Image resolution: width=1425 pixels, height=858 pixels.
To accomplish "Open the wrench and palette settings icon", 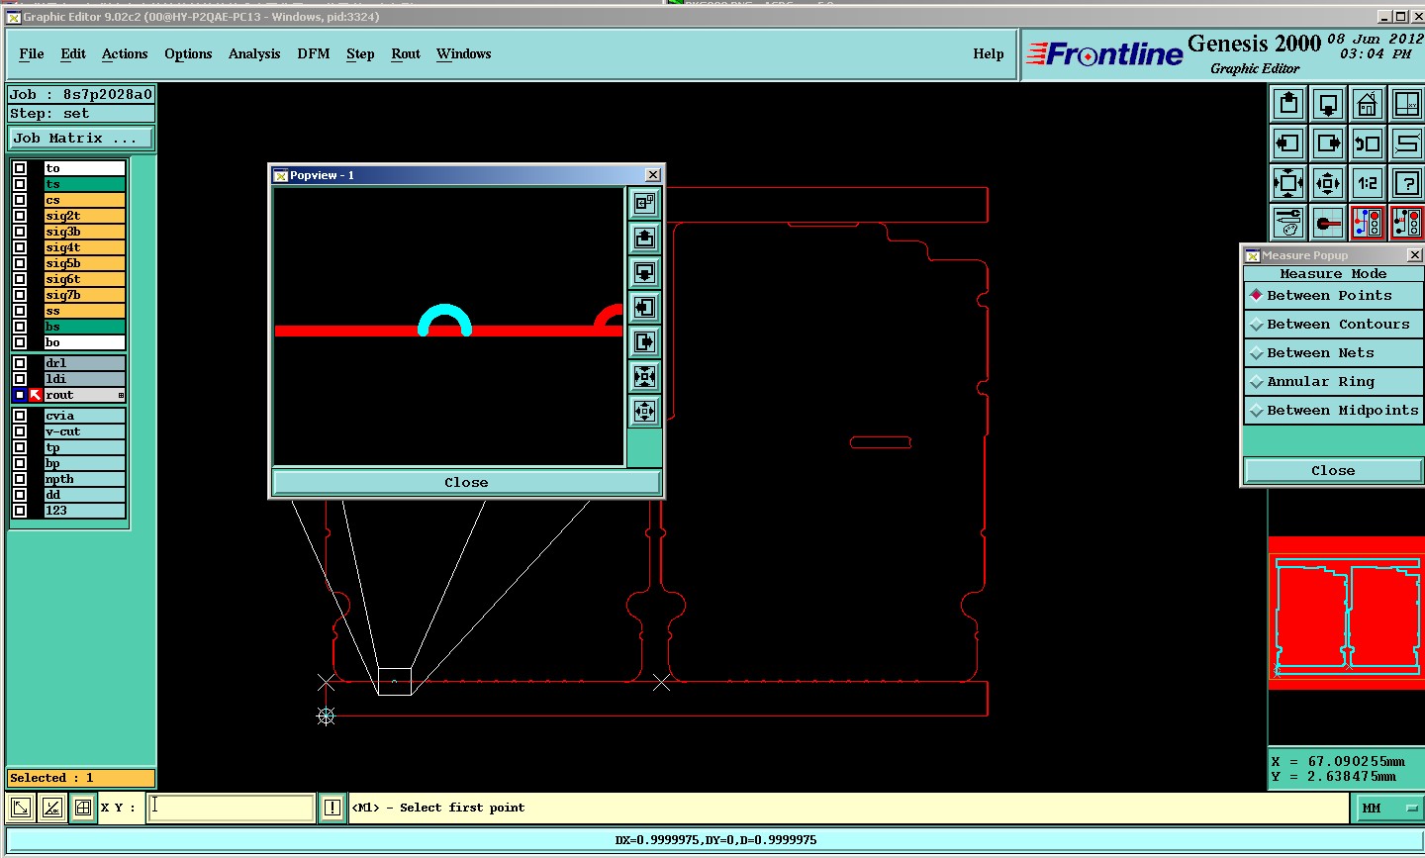I will click(x=1288, y=223).
